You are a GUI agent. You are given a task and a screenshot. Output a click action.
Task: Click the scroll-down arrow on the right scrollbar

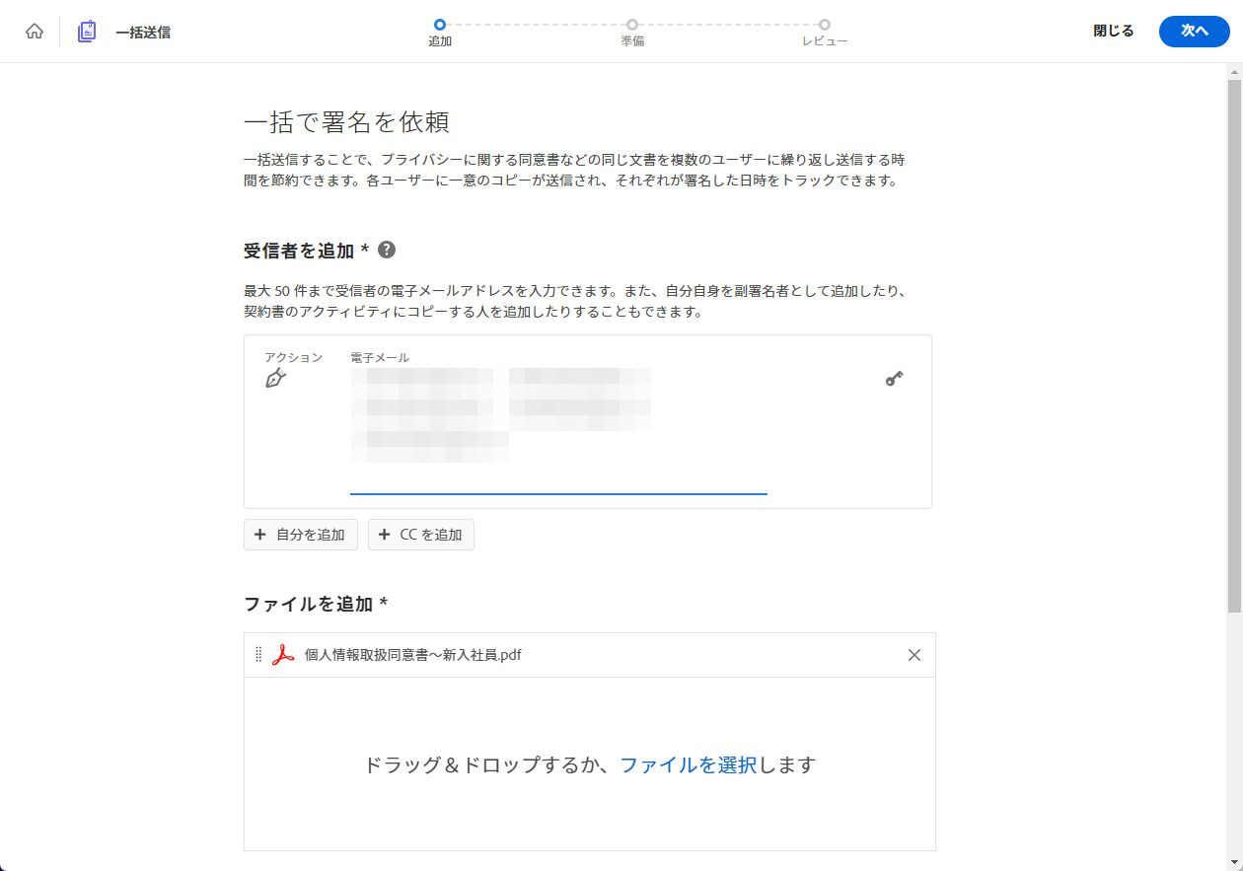coord(1234,863)
